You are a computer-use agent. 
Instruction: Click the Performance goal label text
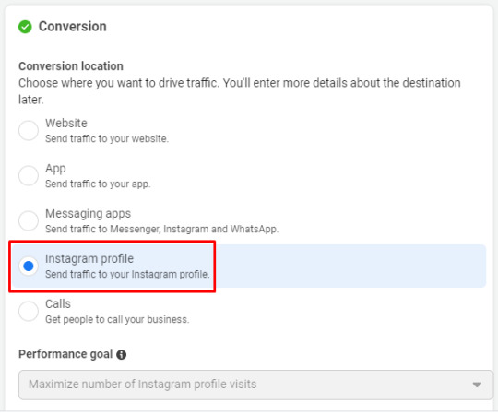click(x=65, y=354)
